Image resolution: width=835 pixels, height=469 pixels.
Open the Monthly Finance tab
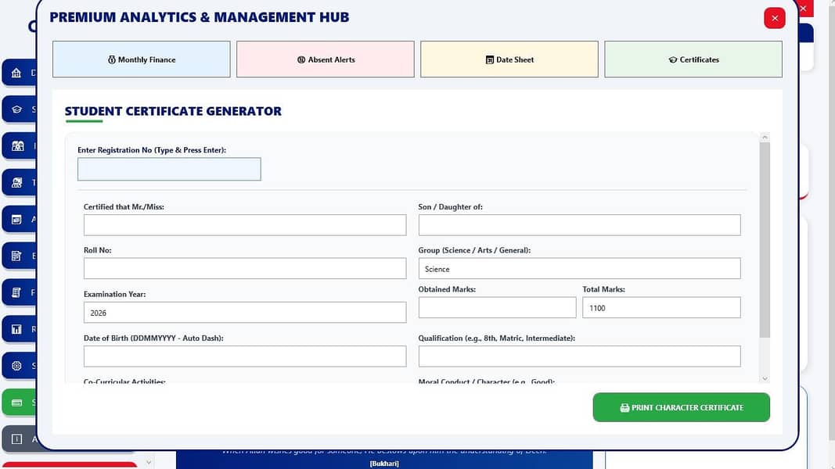pyautogui.click(x=141, y=59)
